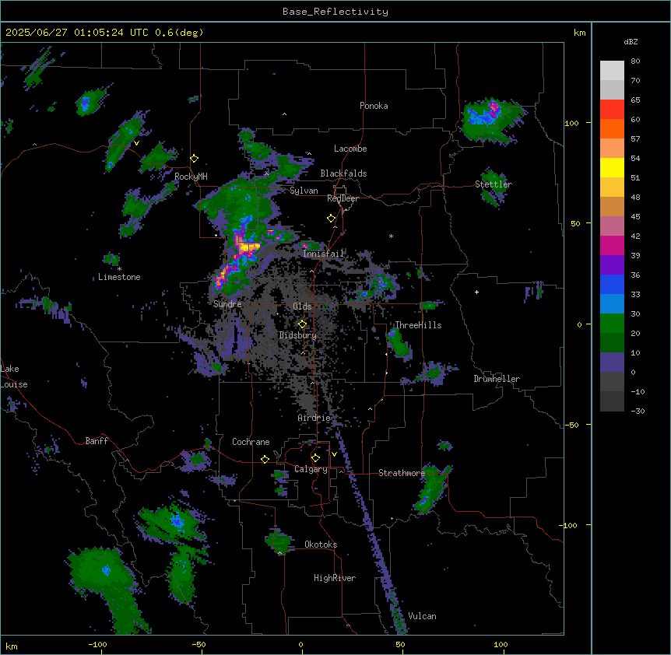Click the dBZ legend heading
The height and width of the screenshot is (655, 671).
coord(631,42)
